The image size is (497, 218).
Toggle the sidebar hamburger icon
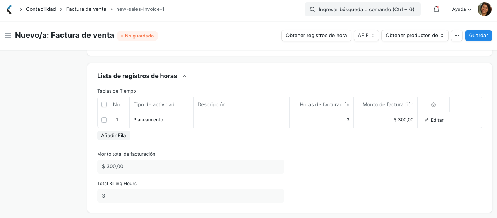(8, 36)
